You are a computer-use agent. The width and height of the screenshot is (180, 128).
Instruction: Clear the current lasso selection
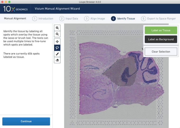(161, 52)
